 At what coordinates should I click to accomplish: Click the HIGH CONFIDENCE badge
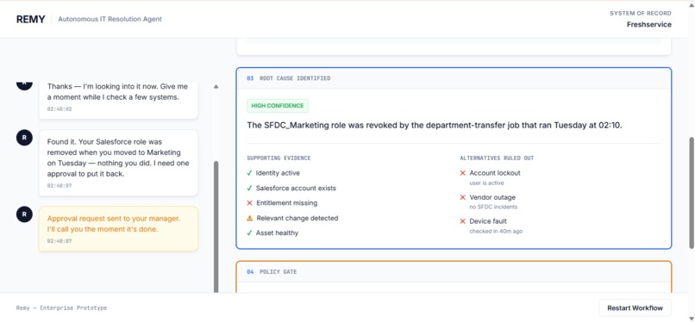[278, 106]
